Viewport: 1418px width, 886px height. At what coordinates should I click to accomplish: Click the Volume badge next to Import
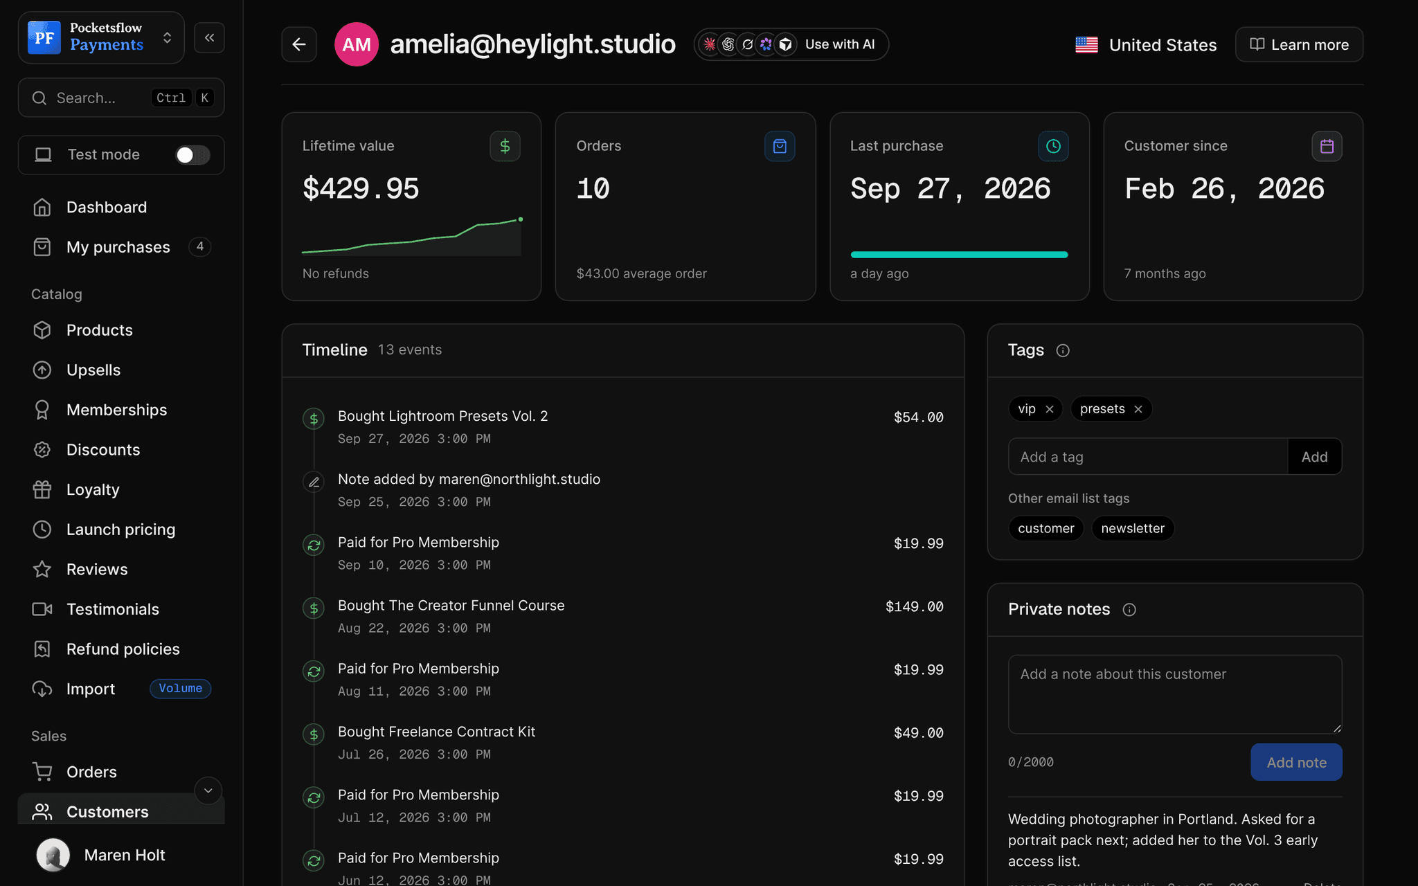point(180,688)
